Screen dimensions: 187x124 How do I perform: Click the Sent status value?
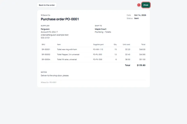tap(136, 18)
